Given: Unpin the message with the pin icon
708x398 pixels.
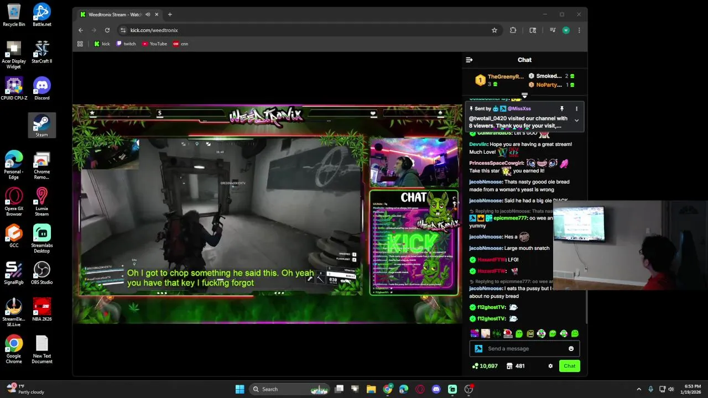Looking at the screenshot, I should (561, 109).
